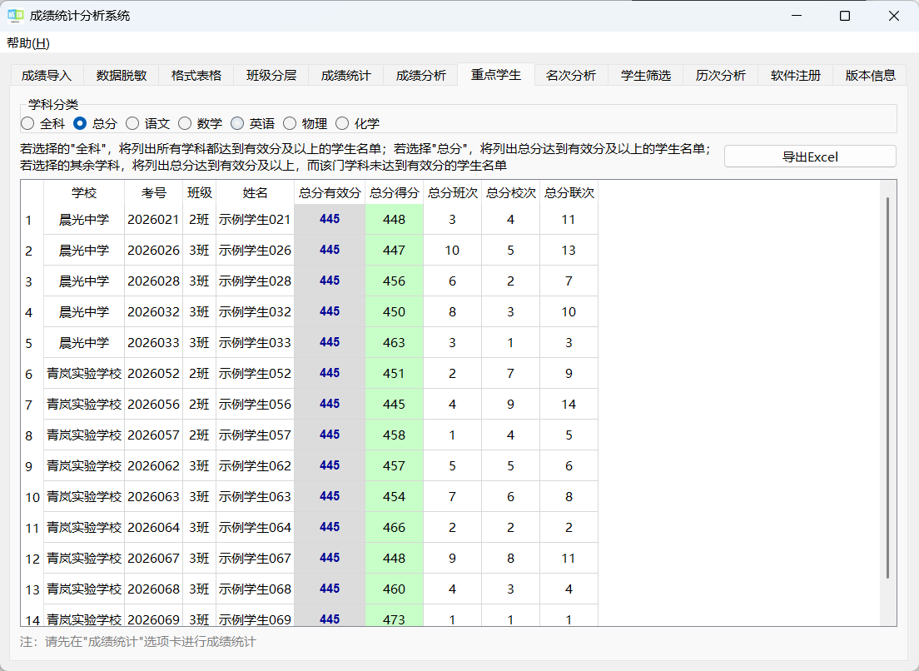Click exam number 2026068

[153, 589]
